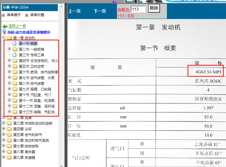Click the current page number input field
Screen dimensions: 226x167
(138, 9)
